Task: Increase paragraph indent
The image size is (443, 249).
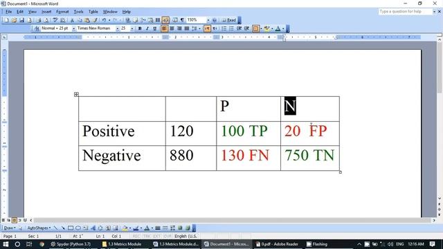Action: 246,28
